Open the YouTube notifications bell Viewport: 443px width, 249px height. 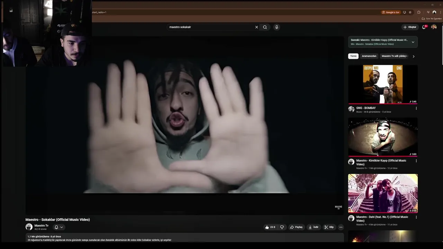[424, 27]
